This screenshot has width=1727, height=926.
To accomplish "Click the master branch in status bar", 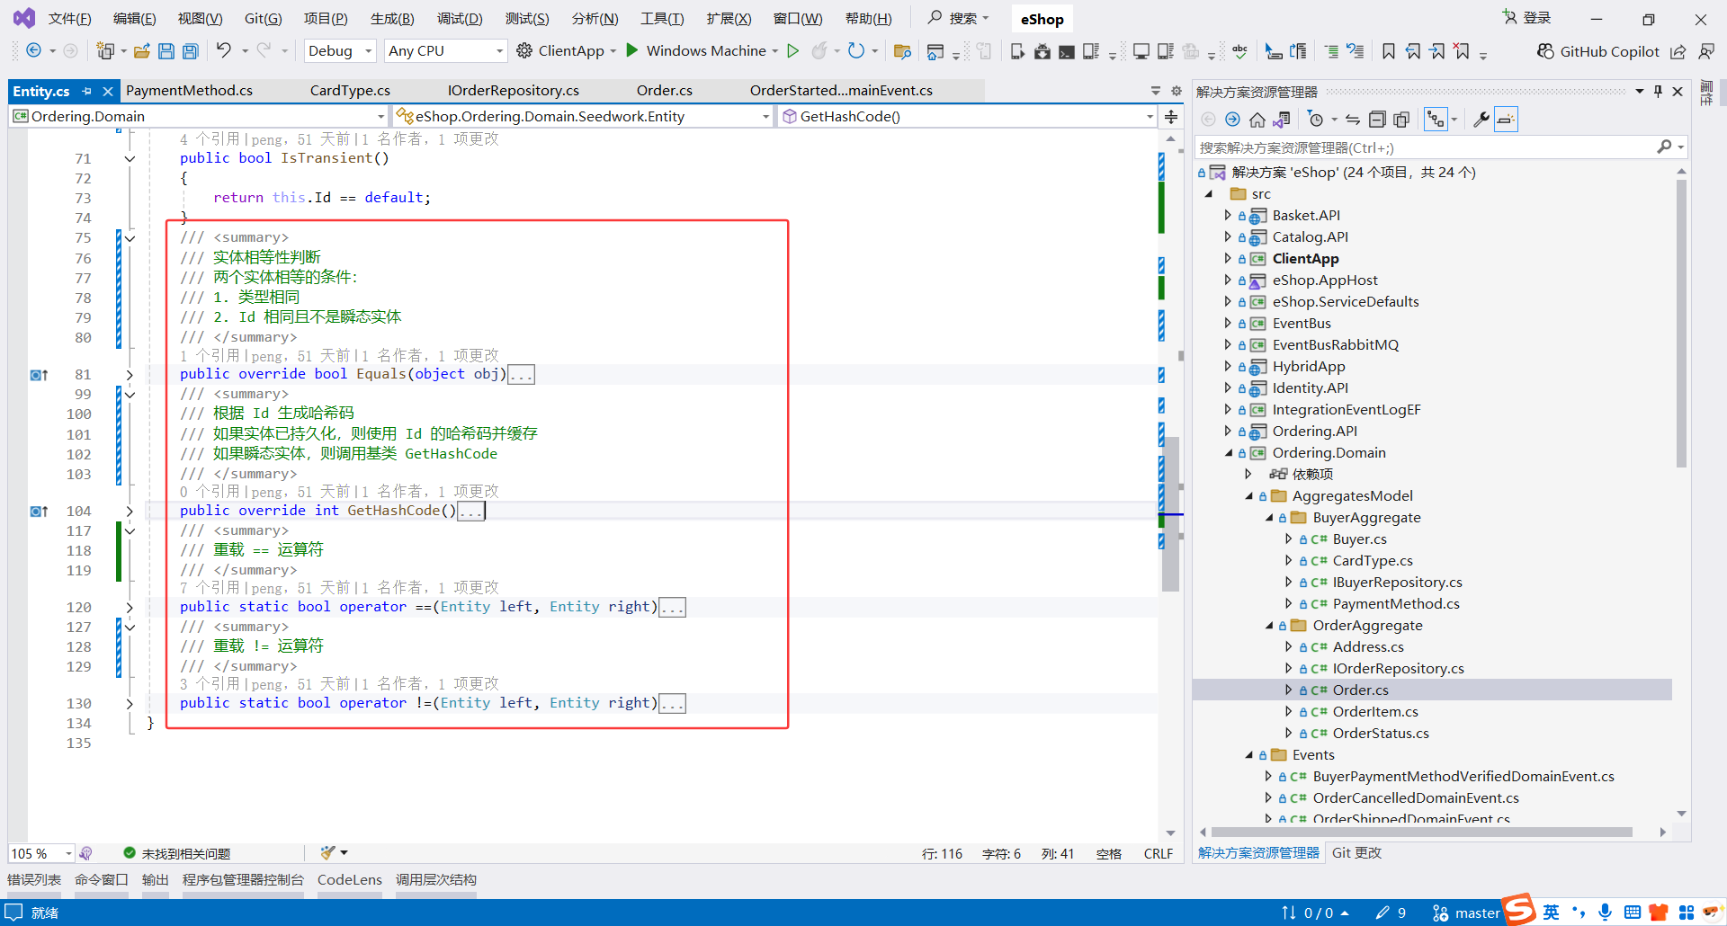I will [1467, 913].
